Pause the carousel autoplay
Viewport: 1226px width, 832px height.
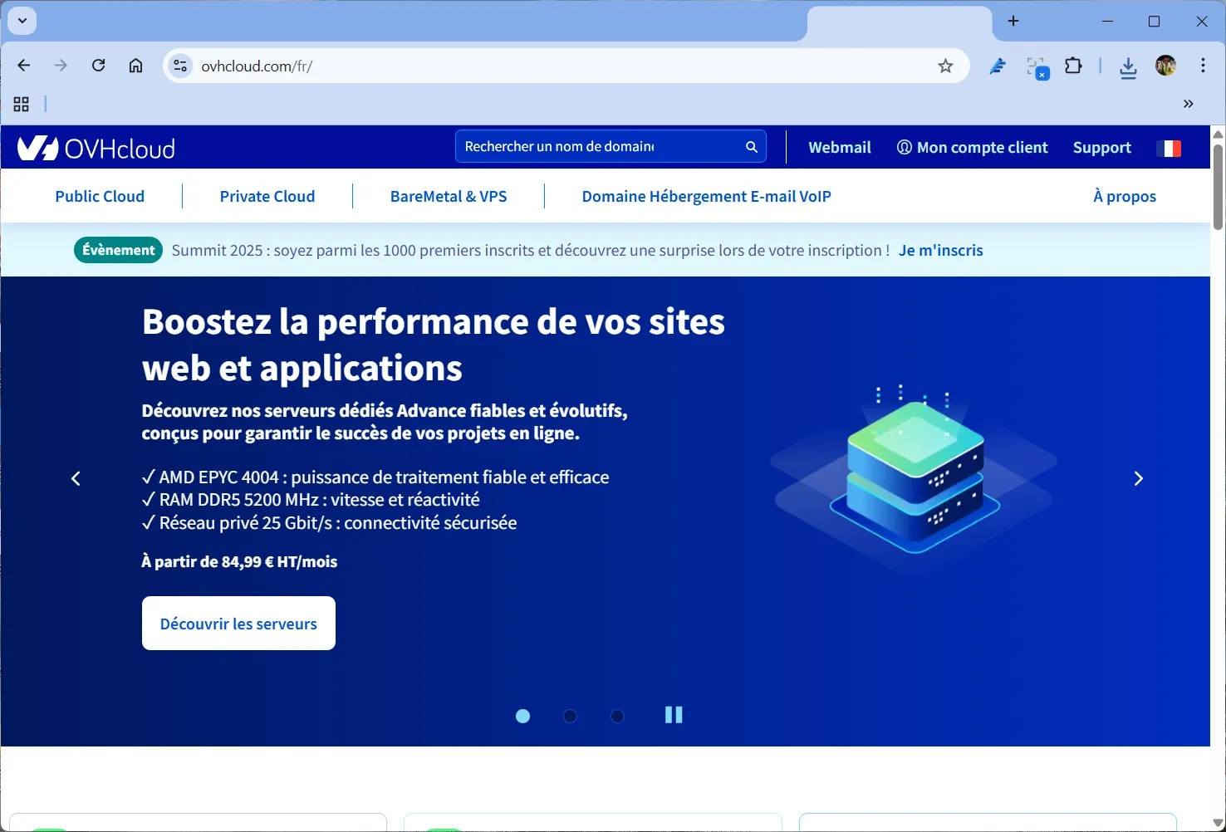coord(674,715)
